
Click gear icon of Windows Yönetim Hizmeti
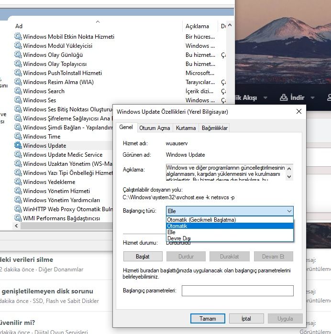(18, 191)
